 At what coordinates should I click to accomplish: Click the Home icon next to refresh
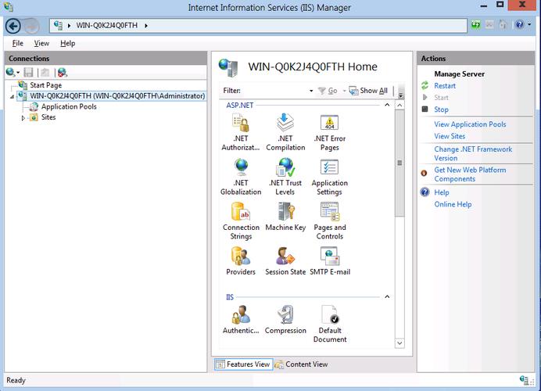503,25
